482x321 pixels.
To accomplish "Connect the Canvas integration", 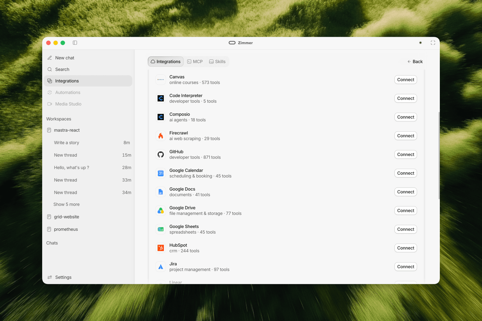I will pyautogui.click(x=405, y=80).
